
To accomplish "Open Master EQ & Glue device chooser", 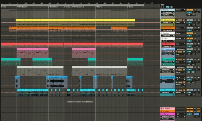I will click(x=167, y=117).
